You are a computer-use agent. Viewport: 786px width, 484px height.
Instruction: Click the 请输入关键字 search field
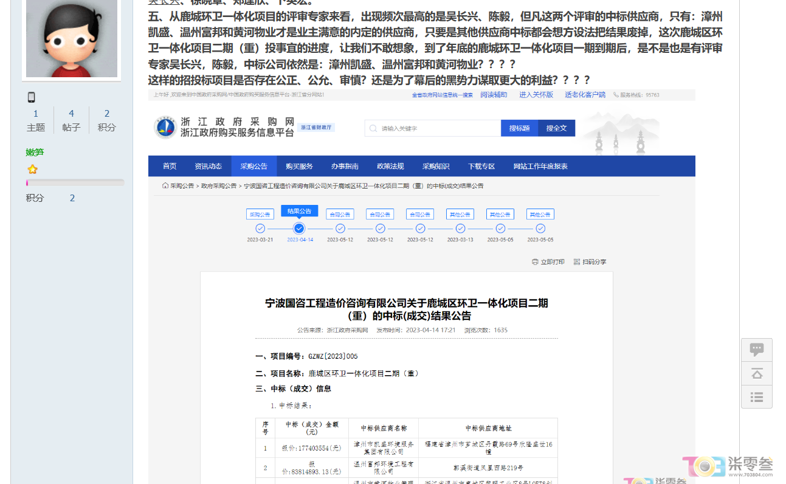pyautogui.click(x=433, y=128)
